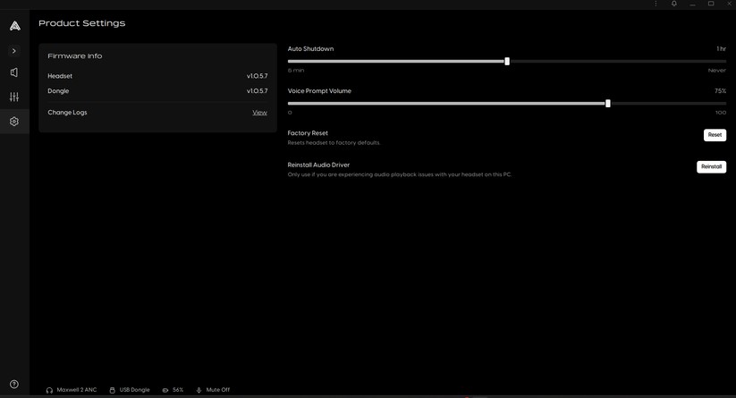Click the 100 label under Voice Prompt slider
The image size is (736, 398).
coord(721,113)
